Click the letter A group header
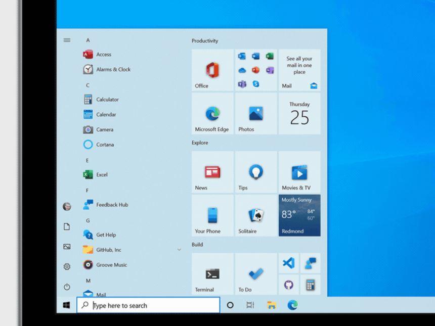Image resolution: width=435 pixels, height=326 pixels. pos(88,40)
